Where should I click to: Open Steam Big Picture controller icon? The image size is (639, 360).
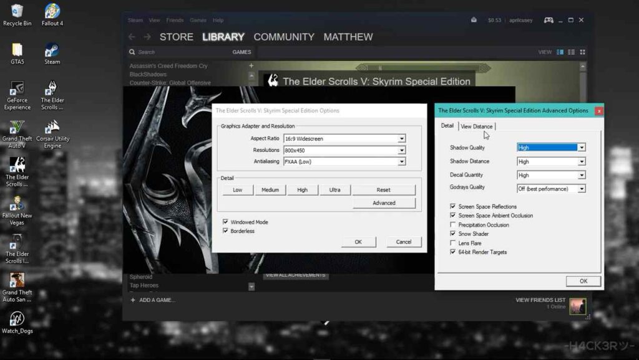point(549,20)
